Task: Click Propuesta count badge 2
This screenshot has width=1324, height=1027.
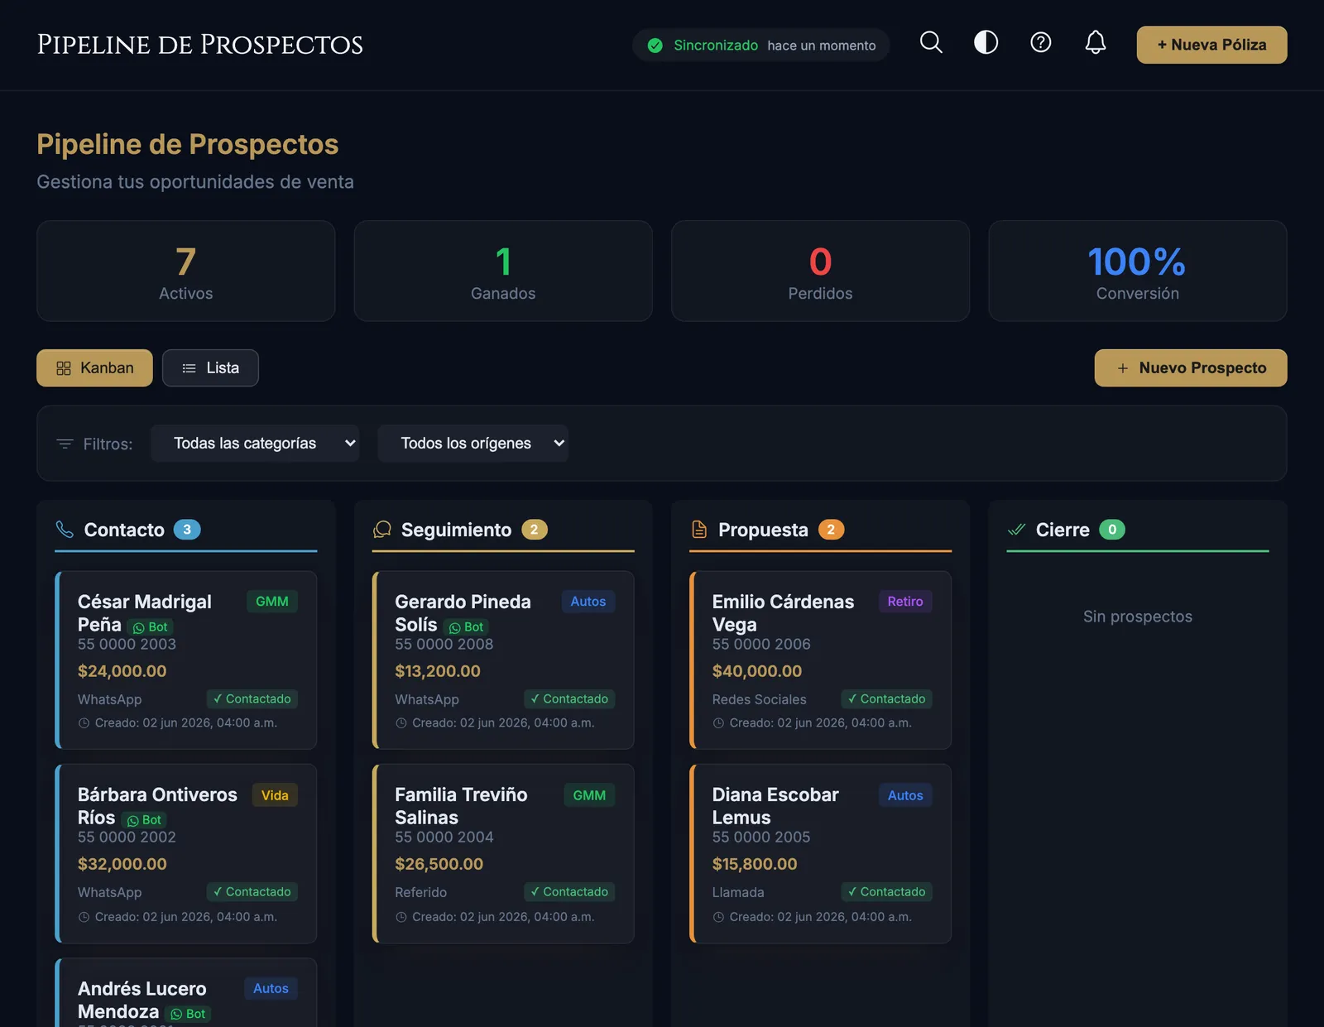Action: 831,530
